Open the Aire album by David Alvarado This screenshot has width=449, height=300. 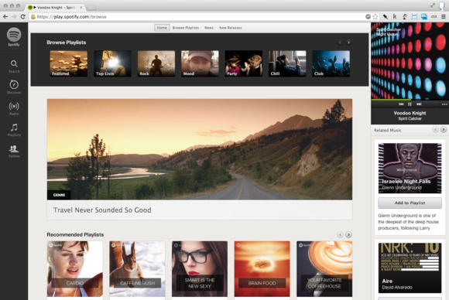point(410,268)
